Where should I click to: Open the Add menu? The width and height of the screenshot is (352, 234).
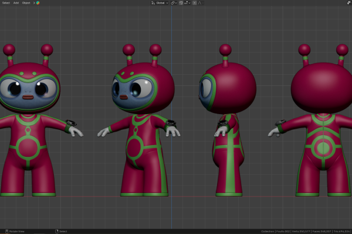(x=16, y=3)
